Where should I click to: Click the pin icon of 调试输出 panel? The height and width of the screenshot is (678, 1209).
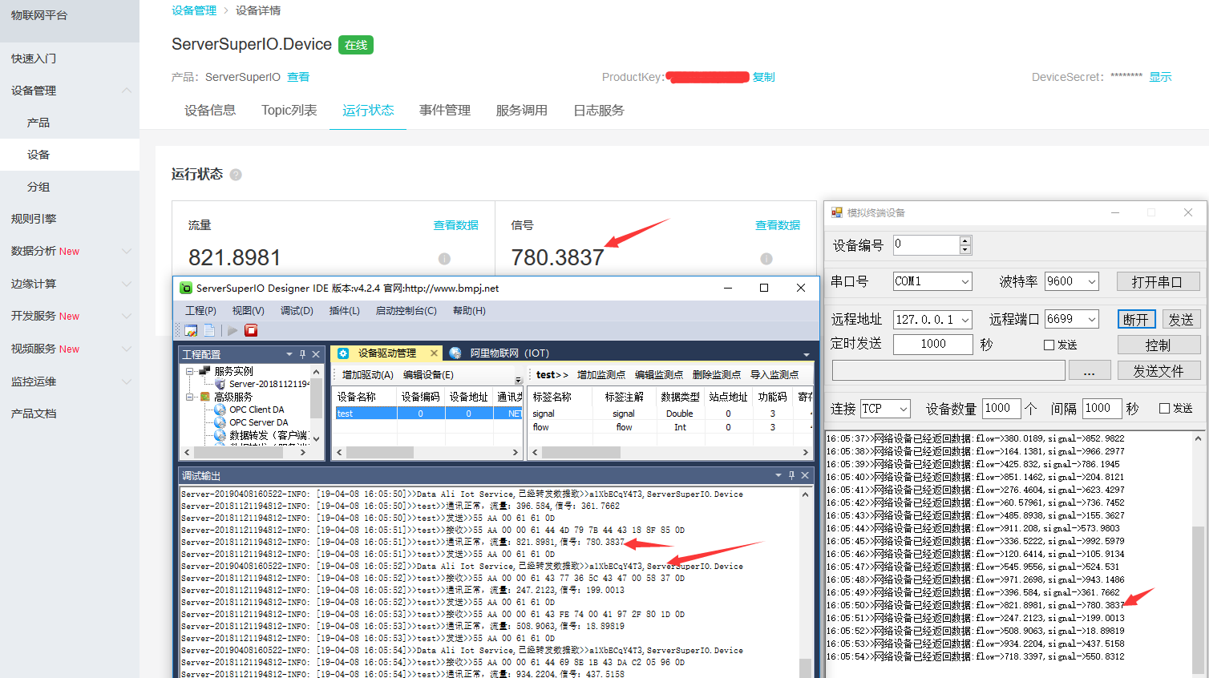(791, 475)
